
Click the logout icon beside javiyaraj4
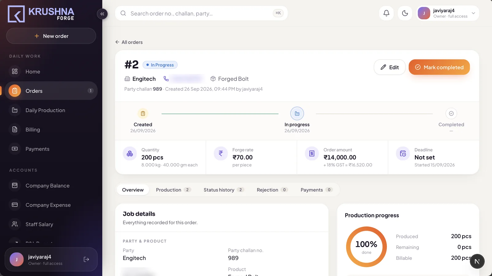86,259
